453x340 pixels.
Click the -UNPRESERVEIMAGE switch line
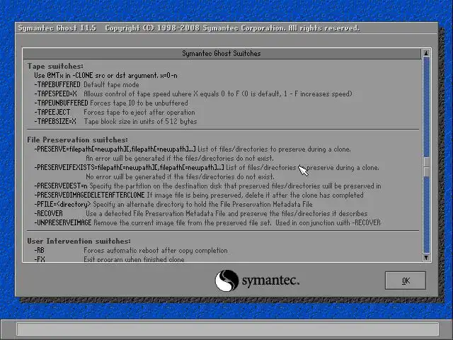pyautogui.click(x=207, y=223)
